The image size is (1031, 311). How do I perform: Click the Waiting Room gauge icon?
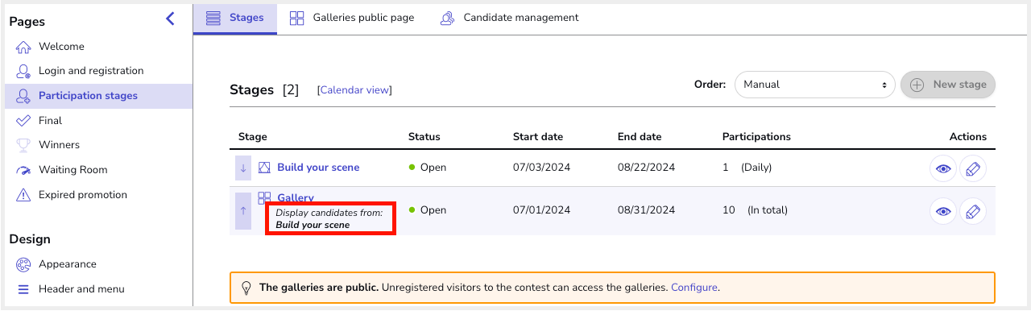(23, 170)
